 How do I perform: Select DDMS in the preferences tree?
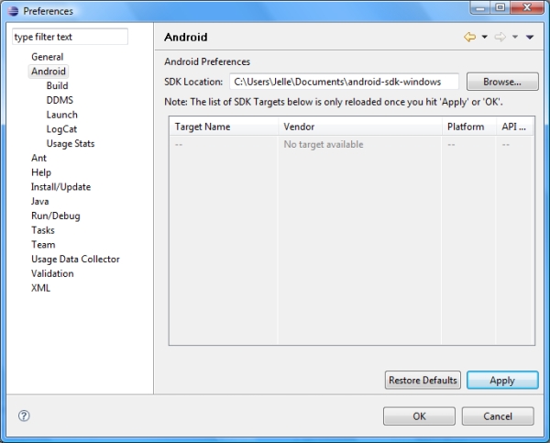[x=60, y=101]
